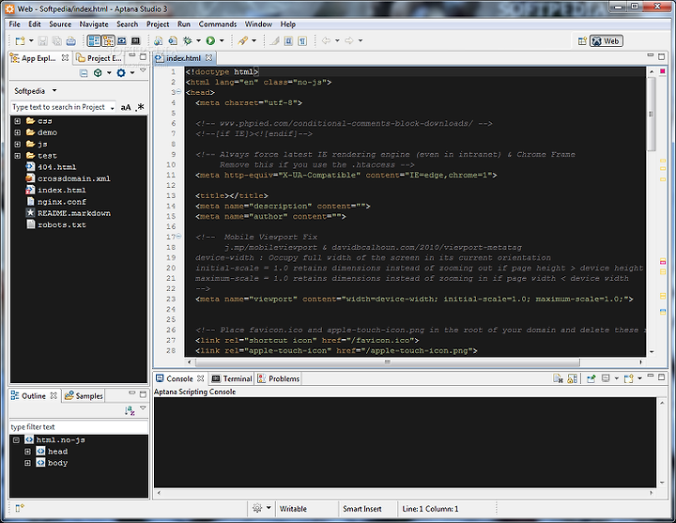Click the type filter text field in Outline

79,427
